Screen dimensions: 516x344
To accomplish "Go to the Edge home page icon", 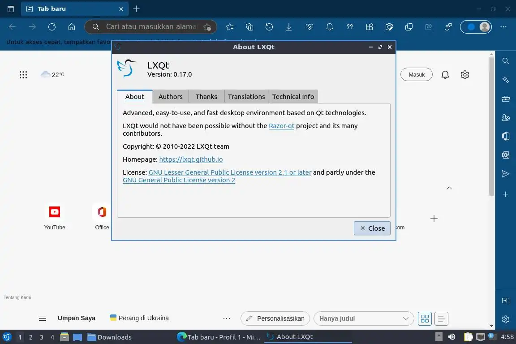I will pos(71,27).
